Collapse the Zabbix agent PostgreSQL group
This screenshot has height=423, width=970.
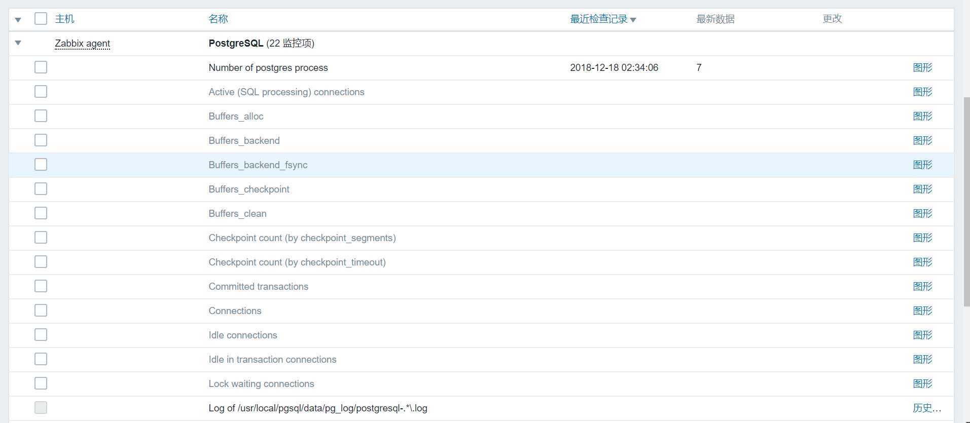18,43
